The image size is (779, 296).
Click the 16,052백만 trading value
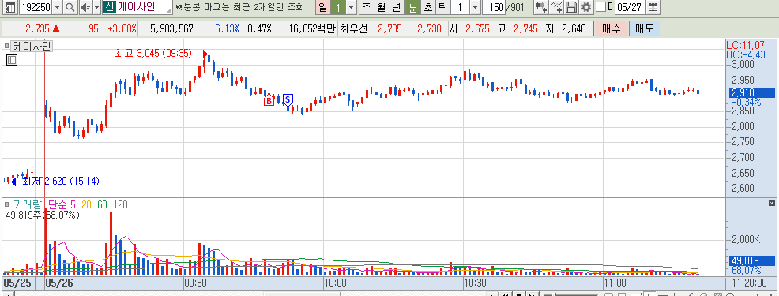312,28
